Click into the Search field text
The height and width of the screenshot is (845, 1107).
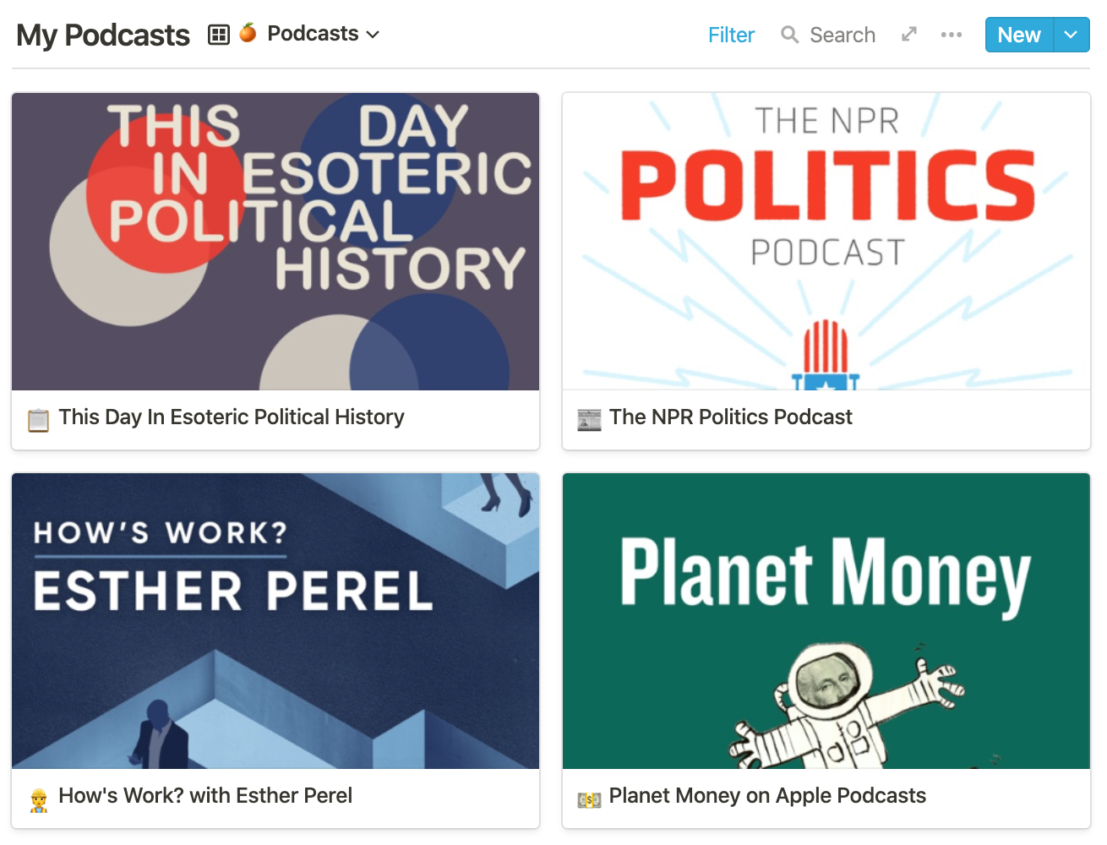point(843,35)
